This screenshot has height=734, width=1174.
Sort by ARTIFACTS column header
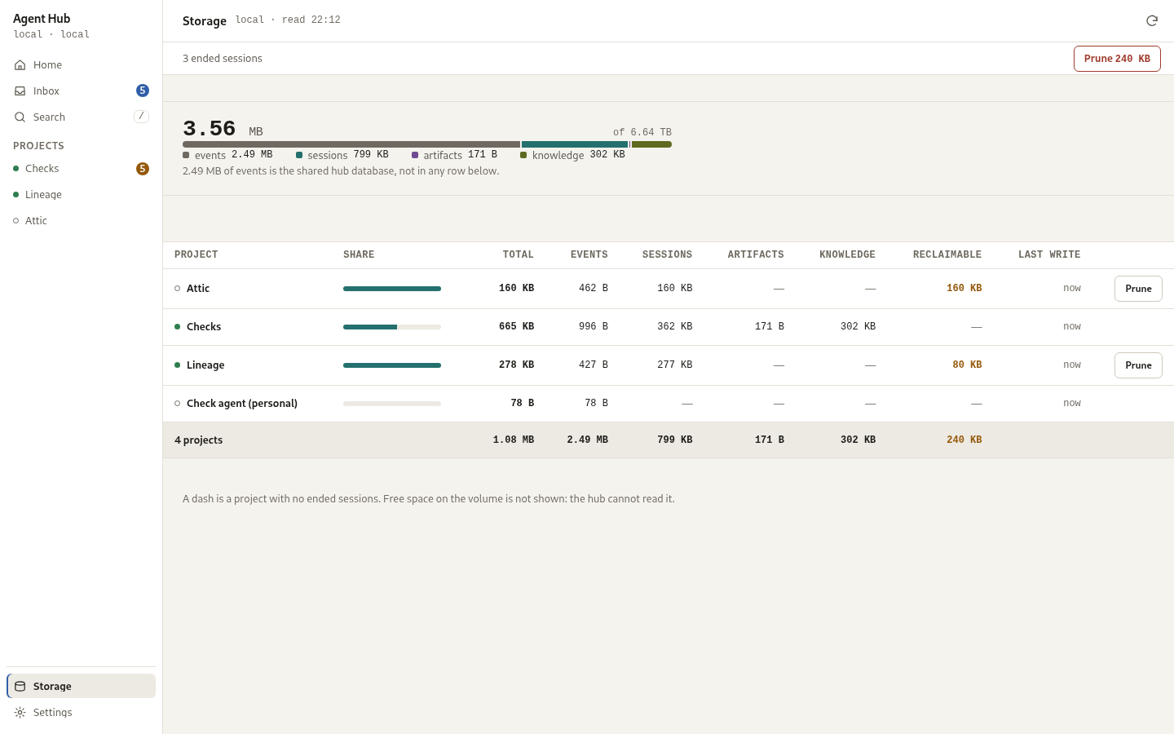(756, 255)
